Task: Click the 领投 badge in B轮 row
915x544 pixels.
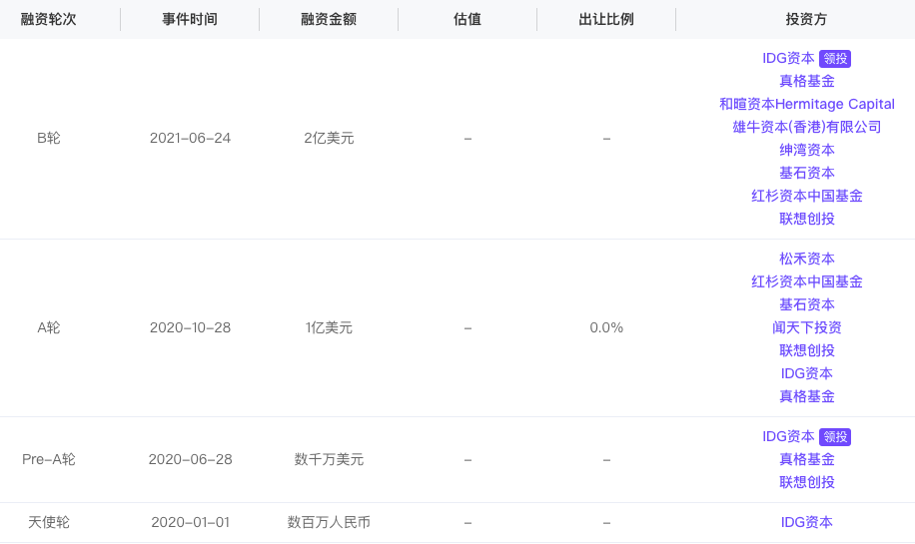Action: pyautogui.click(x=835, y=59)
